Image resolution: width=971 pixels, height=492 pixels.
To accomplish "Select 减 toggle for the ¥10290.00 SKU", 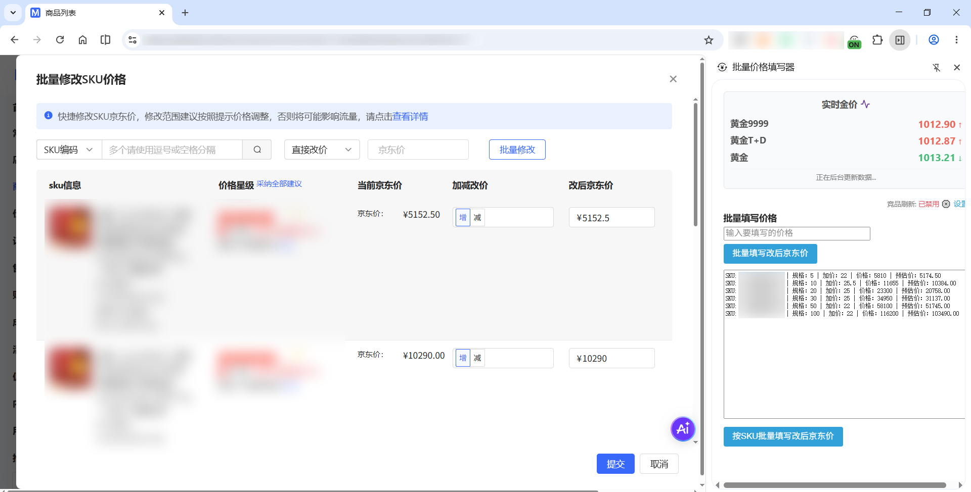I will click(x=477, y=358).
